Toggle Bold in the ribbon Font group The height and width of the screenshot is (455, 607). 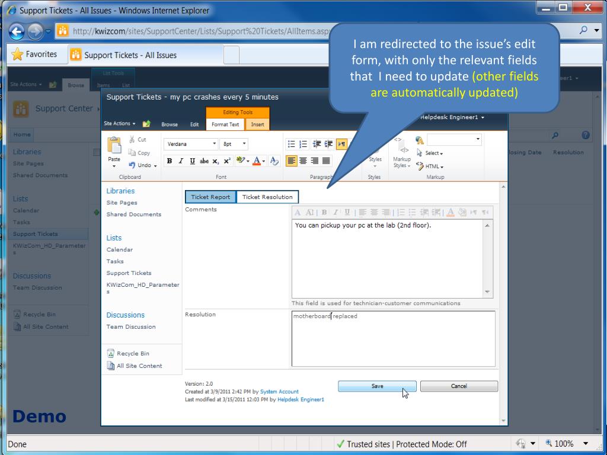point(169,161)
